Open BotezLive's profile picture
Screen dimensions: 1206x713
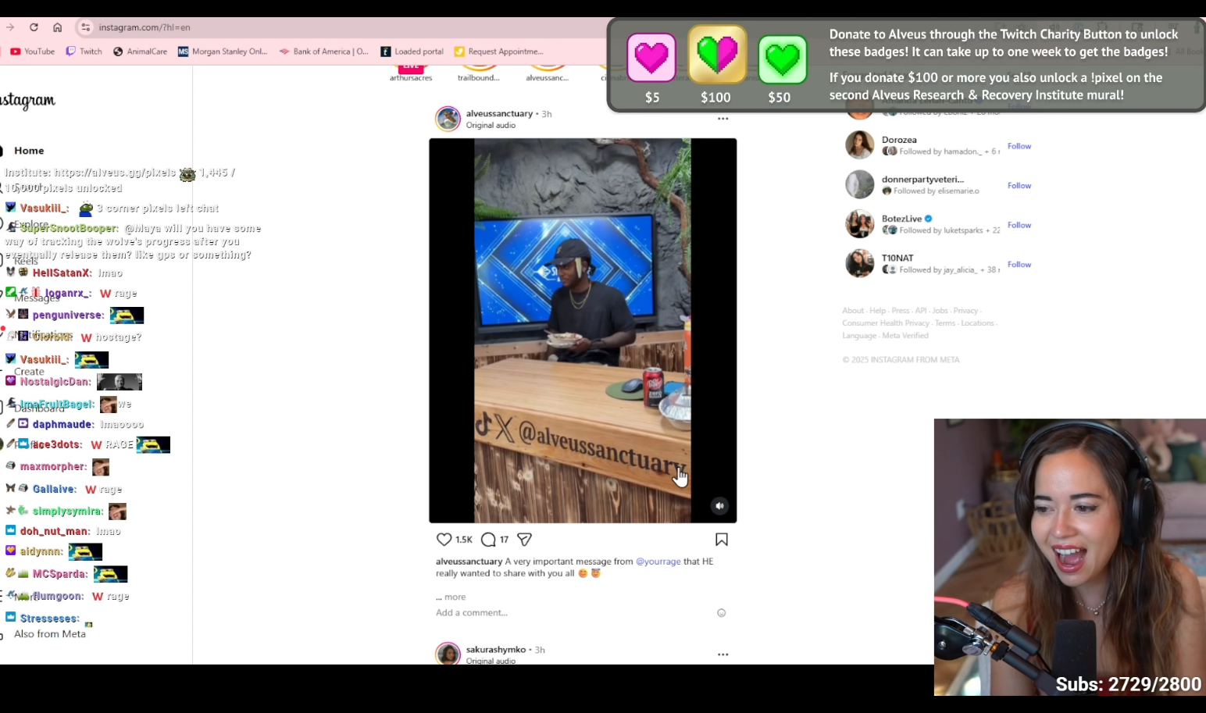859,224
